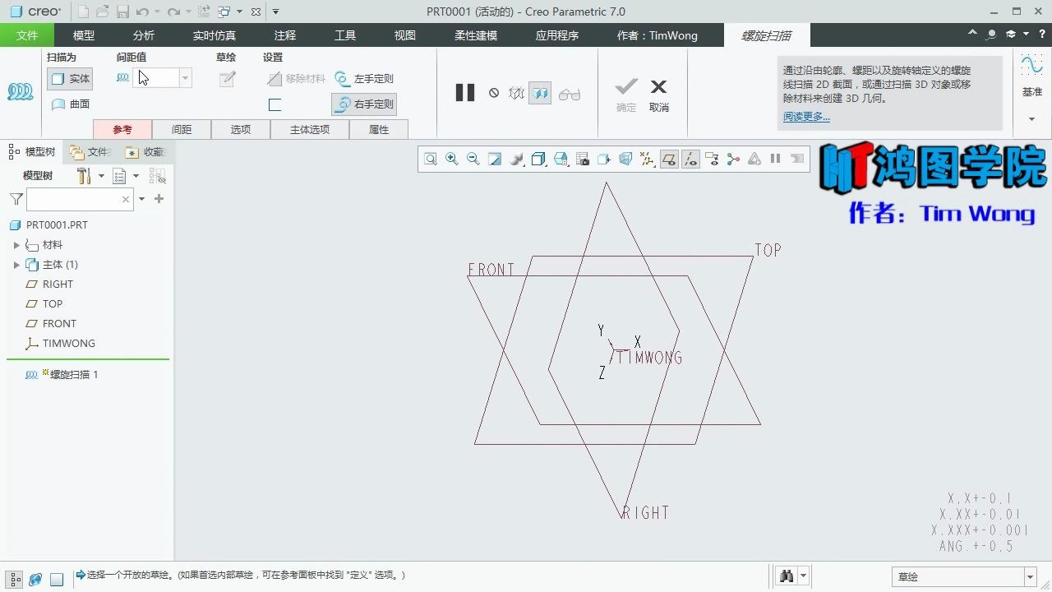Image resolution: width=1052 pixels, height=592 pixels.
Task: Switch to the 模型 ribbon tab
Action: click(84, 35)
